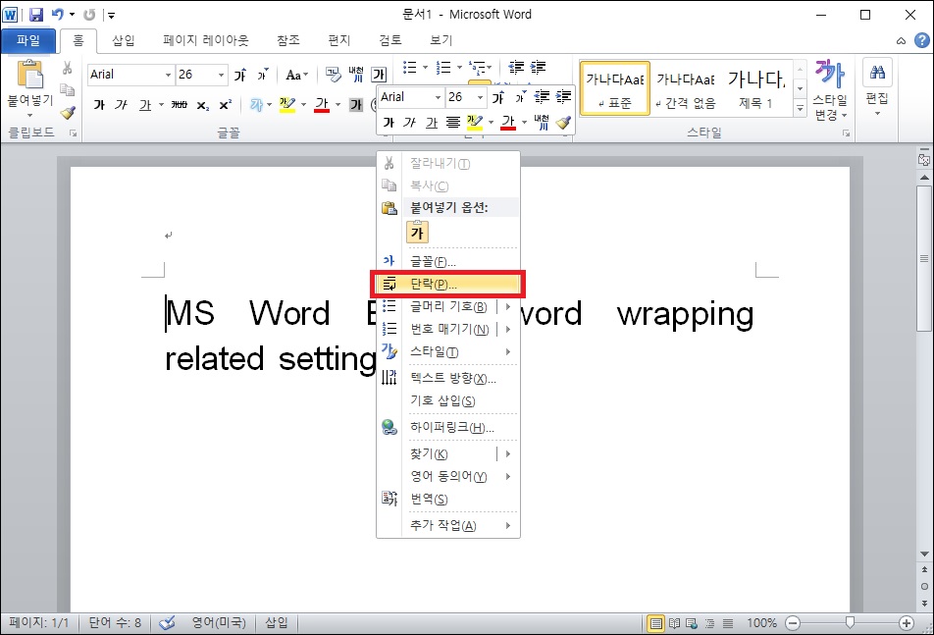Select the Keep Text Only paste option
Viewport: 934px width, 635px height.
click(x=418, y=232)
